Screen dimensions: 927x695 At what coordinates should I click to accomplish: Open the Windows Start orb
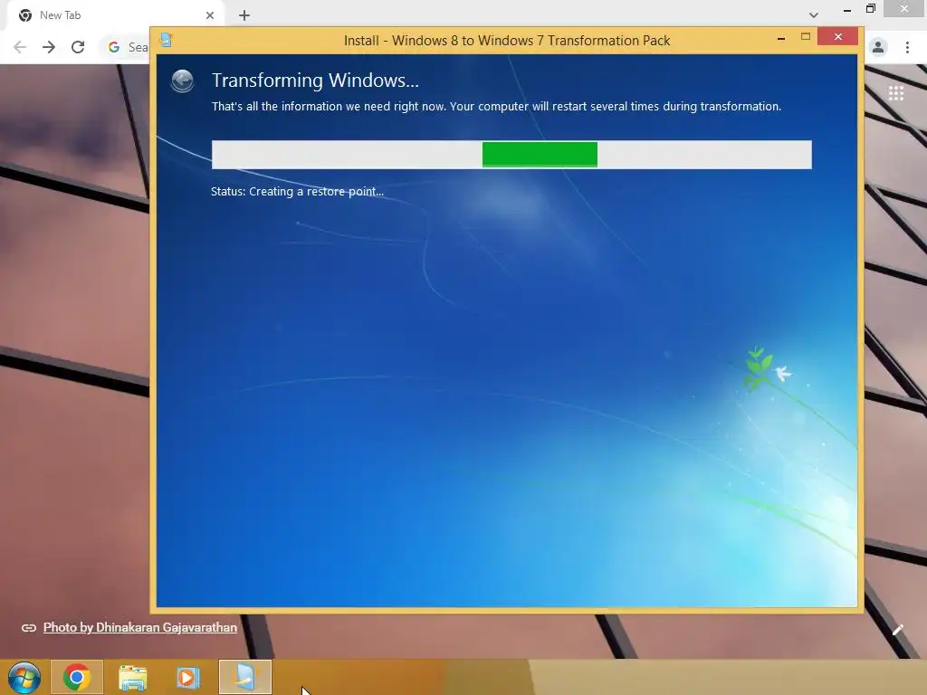pos(24,677)
